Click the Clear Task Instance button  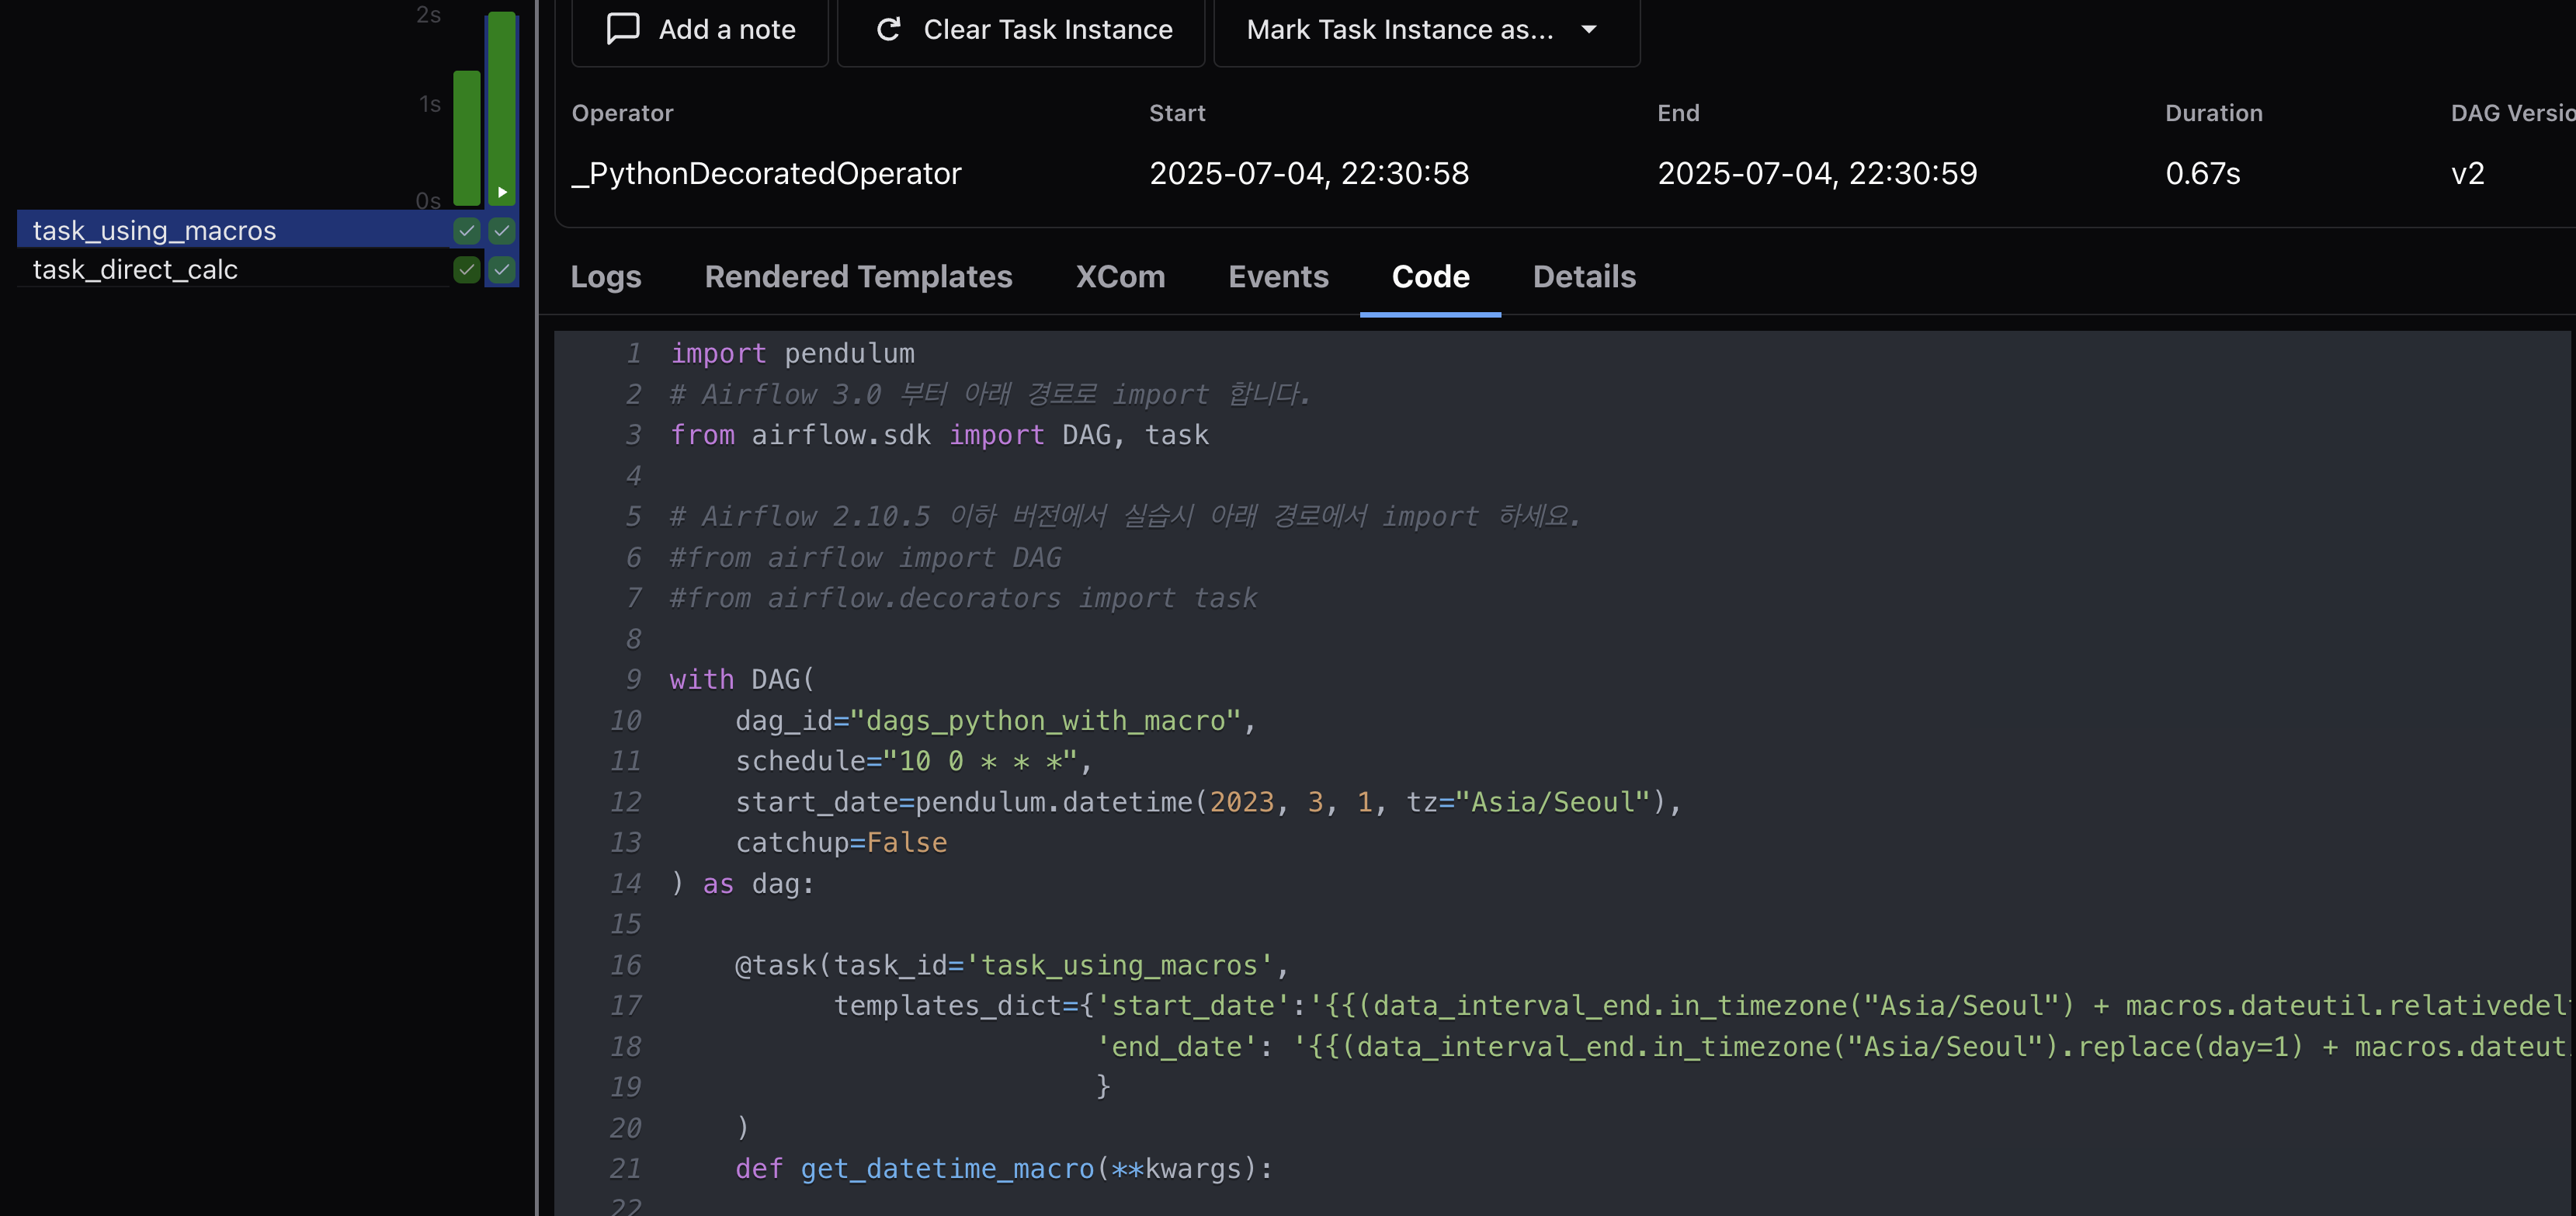click(x=1021, y=30)
